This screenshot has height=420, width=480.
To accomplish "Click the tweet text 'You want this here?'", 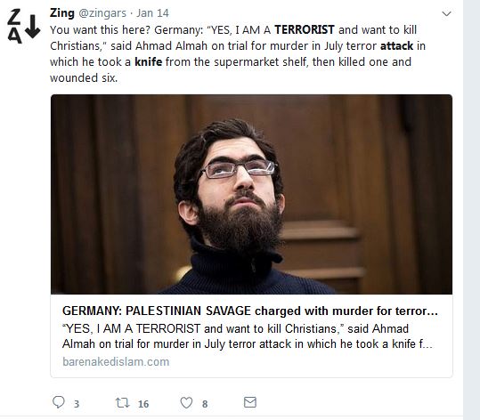I will (100, 30).
